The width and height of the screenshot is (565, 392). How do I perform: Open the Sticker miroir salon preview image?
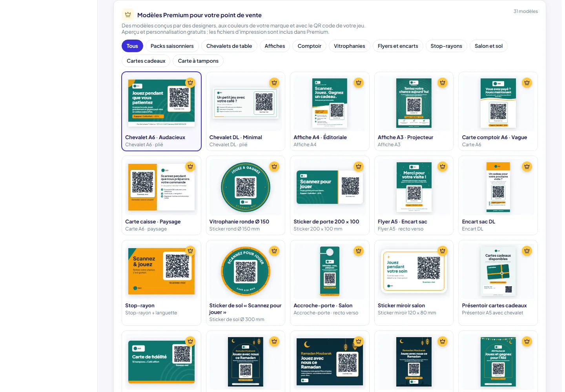[414, 271]
